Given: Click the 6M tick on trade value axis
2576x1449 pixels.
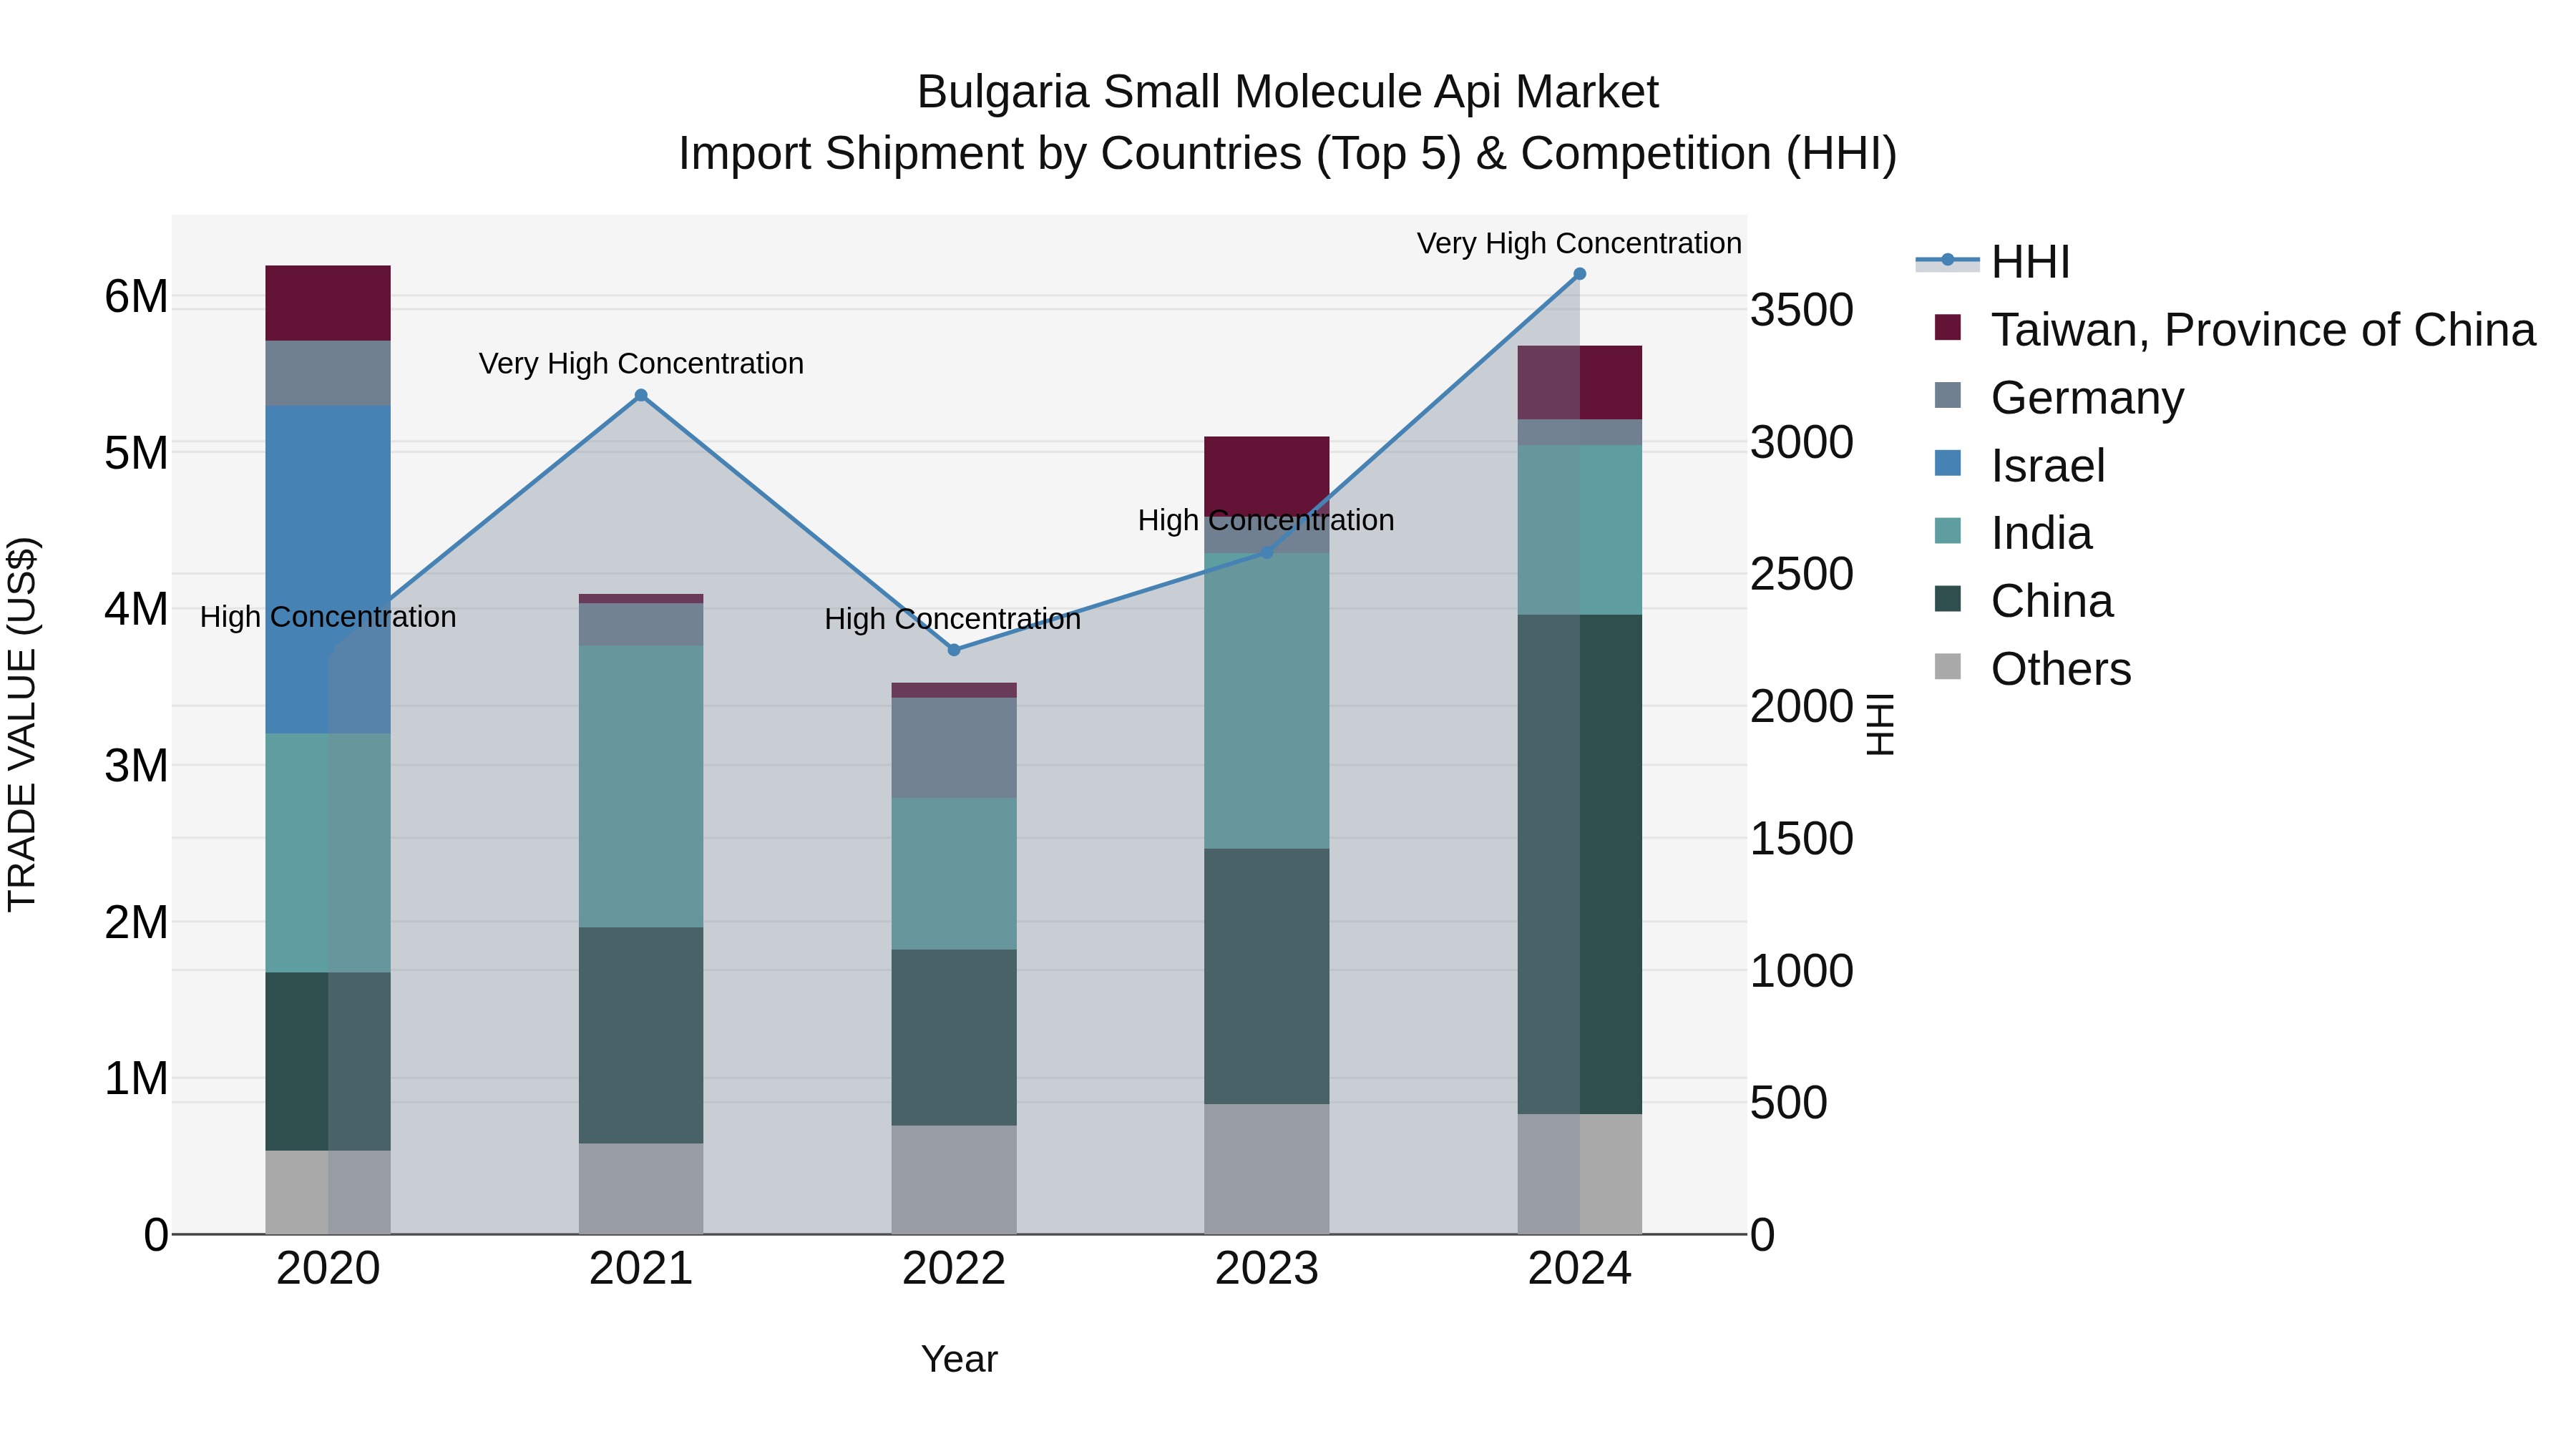Looking at the screenshot, I should (137, 296).
